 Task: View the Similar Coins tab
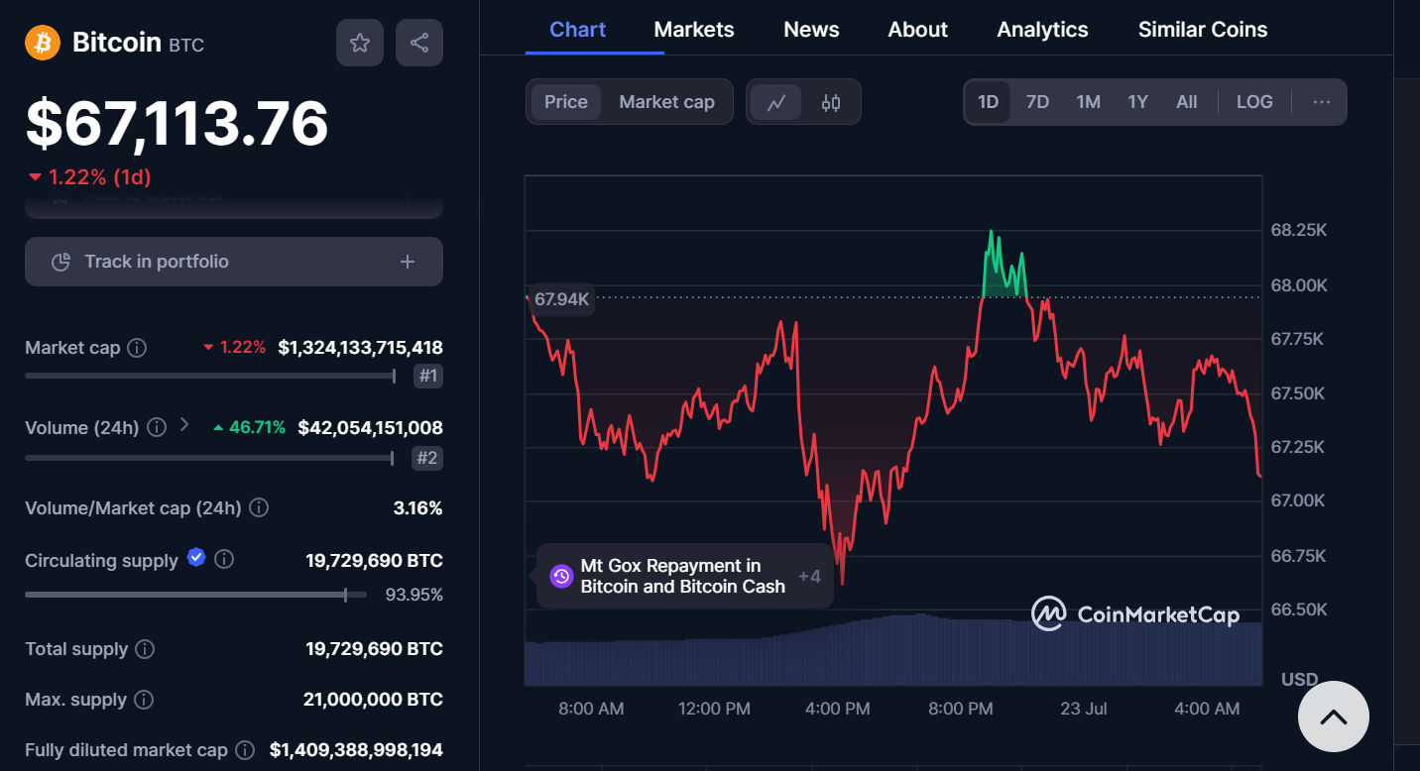(x=1203, y=30)
